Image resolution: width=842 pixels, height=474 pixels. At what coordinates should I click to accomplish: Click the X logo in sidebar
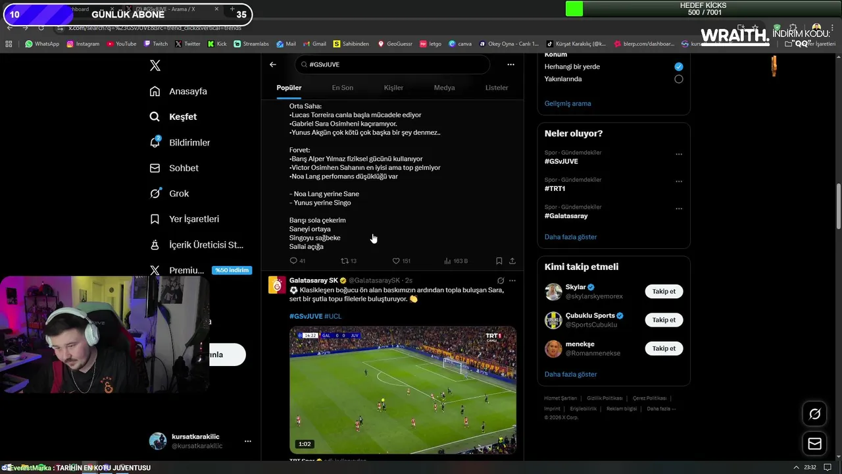coord(155,65)
